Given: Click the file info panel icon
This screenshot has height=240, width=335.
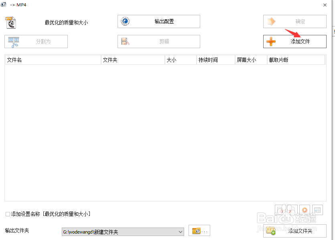Looking at the screenshot, I should pyautogui.click(x=317, y=210).
